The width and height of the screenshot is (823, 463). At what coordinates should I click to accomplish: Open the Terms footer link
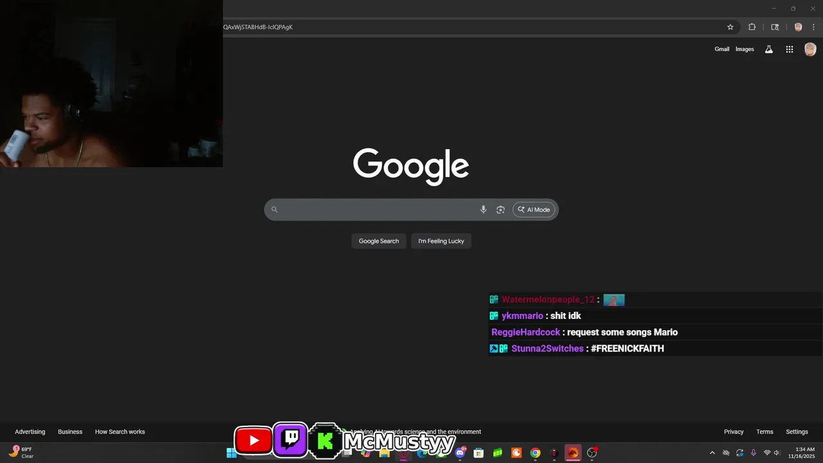point(764,431)
